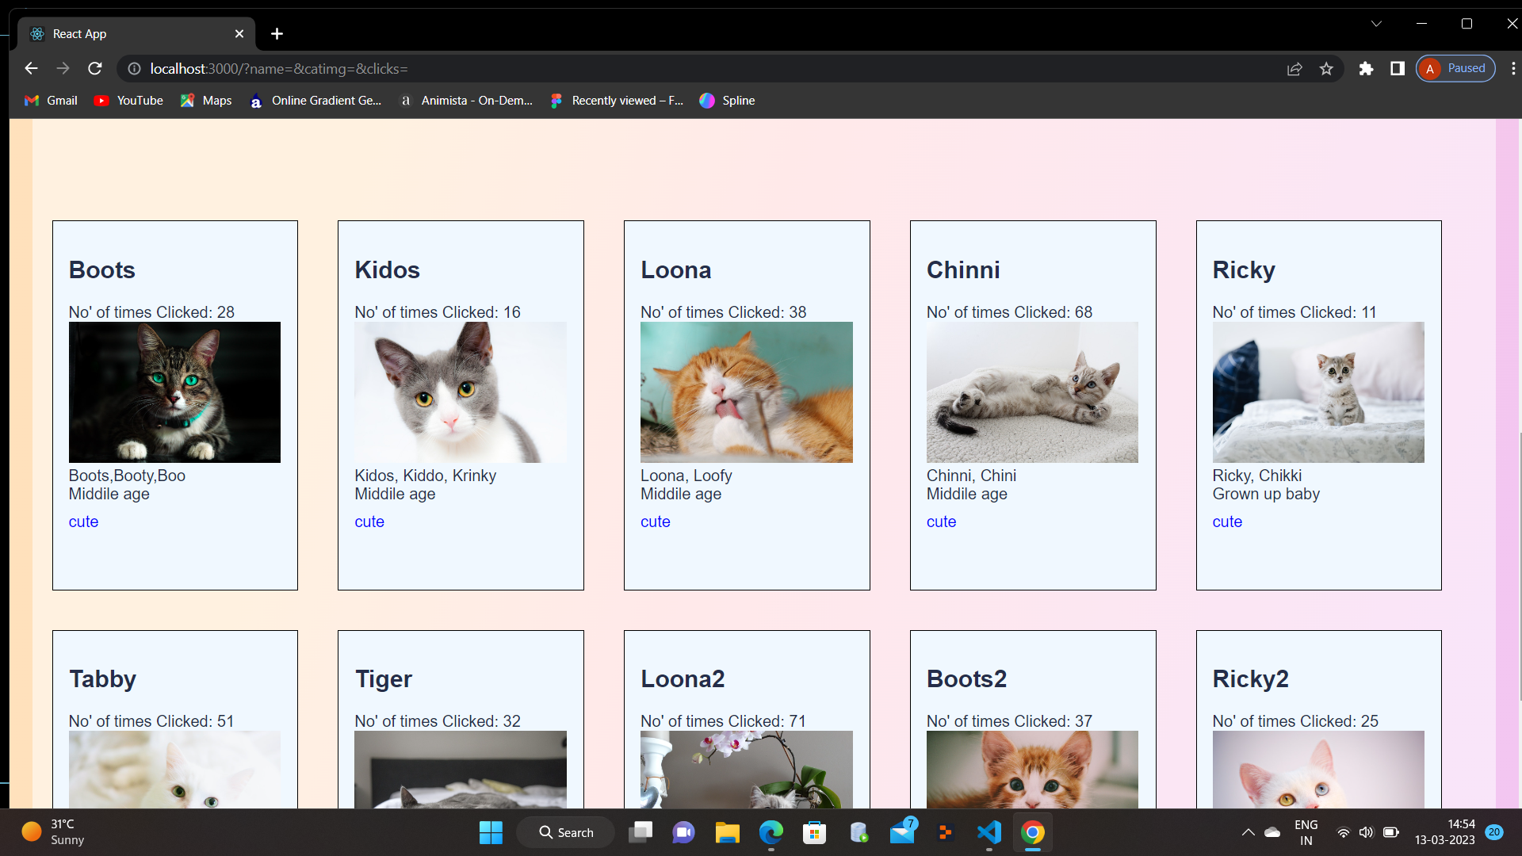This screenshot has width=1522, height=856.
Task: Expand the tab search dropdown chevron
Action: click(1377, 23)
